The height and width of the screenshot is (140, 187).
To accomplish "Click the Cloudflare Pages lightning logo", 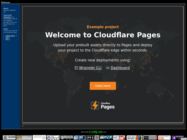I will 95,105.
